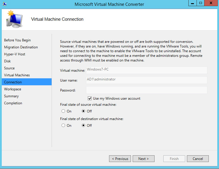
Task: Click the Previous button
Action: pyautogui.click(x=120, y=159)
